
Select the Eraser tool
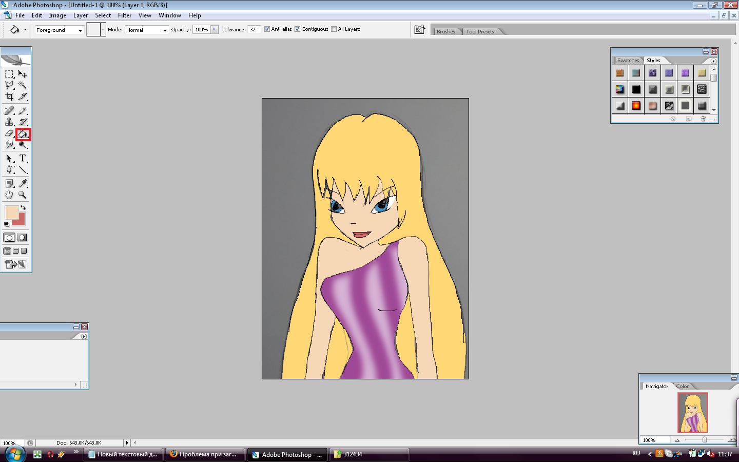(9, 133)
